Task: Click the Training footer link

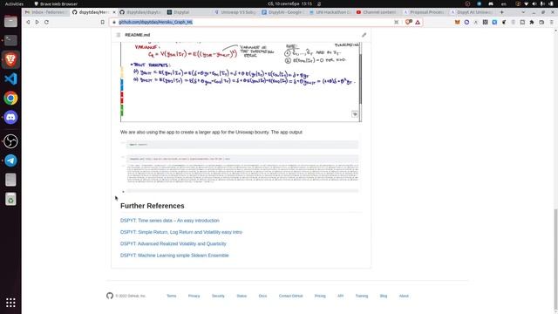Action: coord(362,296)
